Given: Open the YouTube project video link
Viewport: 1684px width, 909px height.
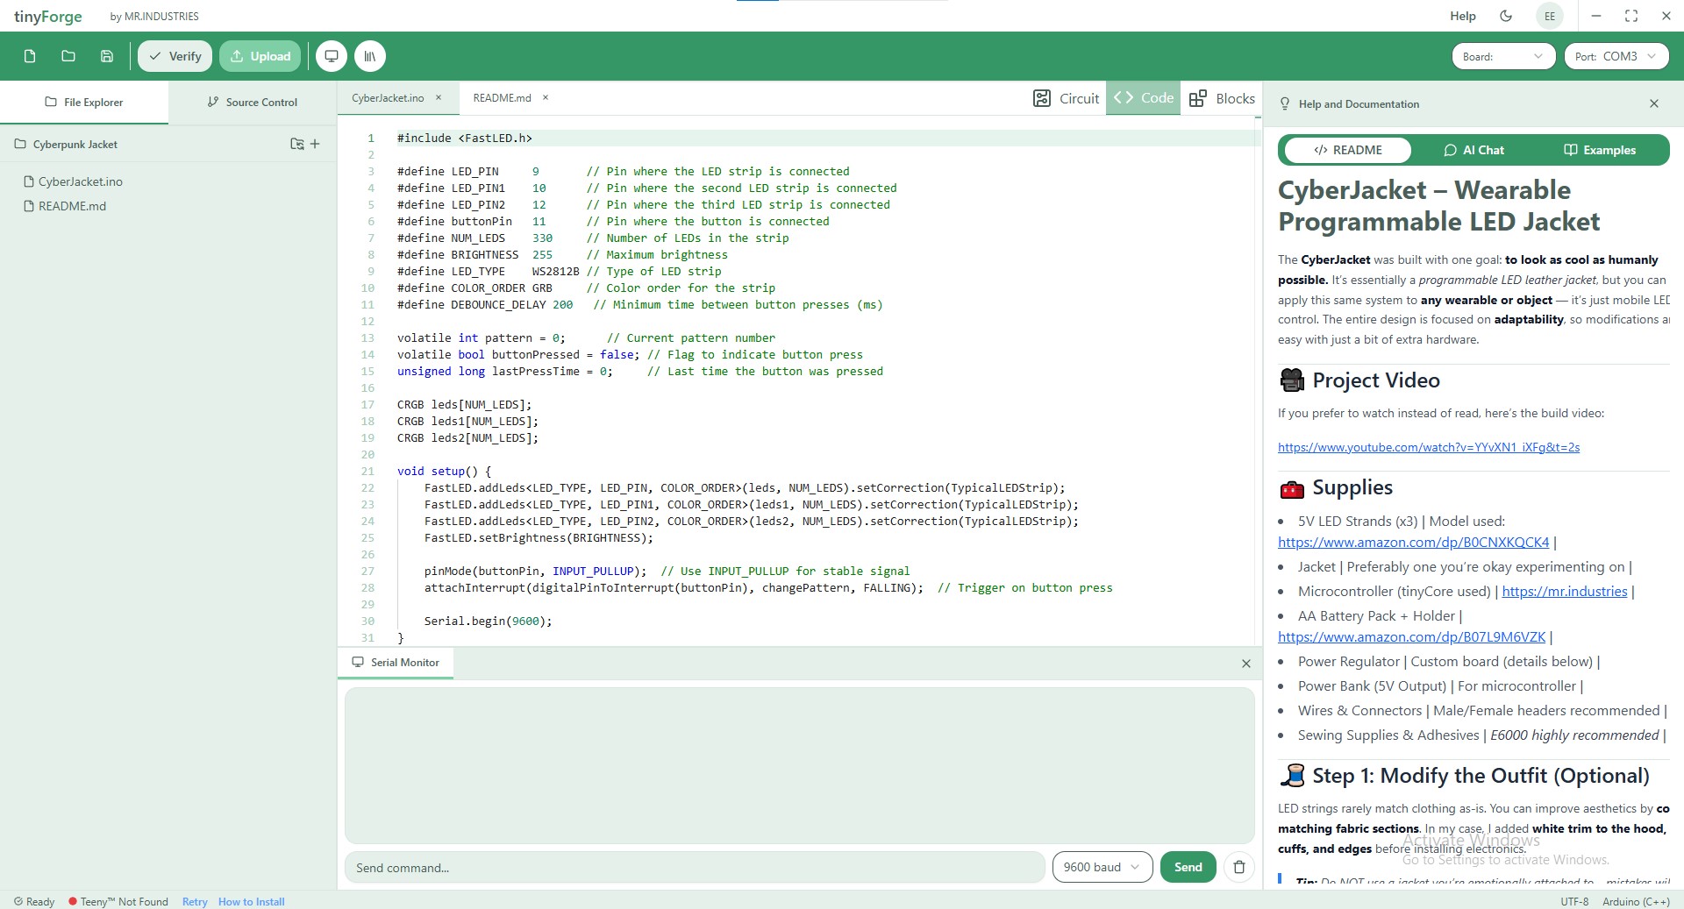Looking at the screenshot, I should [x=1428, y=447].
